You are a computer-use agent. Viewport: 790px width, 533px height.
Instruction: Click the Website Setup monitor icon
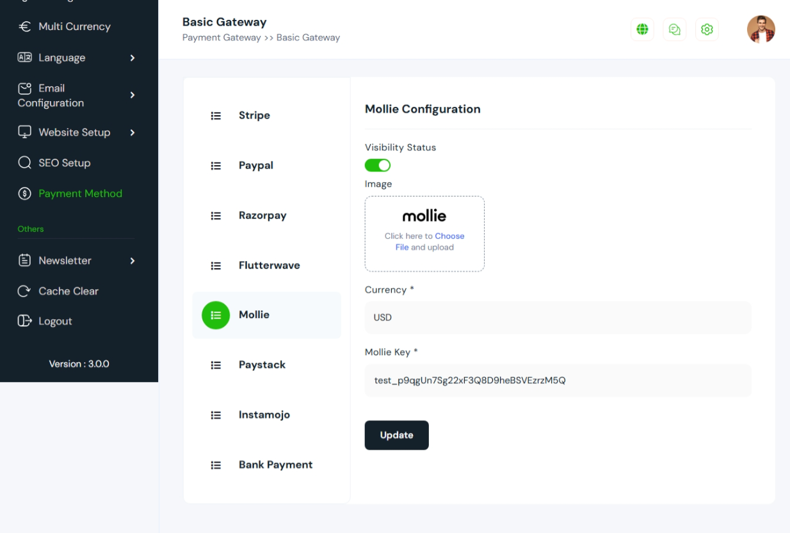(25, 132)
